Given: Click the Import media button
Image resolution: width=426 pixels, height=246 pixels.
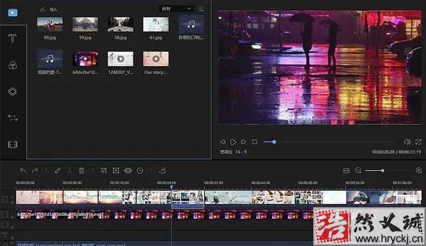Looking at the screenshot, I should [x=49, y=9].
